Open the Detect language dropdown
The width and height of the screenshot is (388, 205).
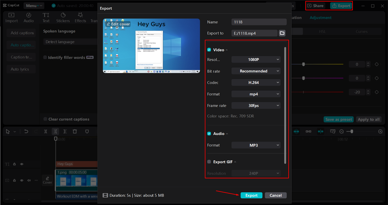[x=70, y=42]
